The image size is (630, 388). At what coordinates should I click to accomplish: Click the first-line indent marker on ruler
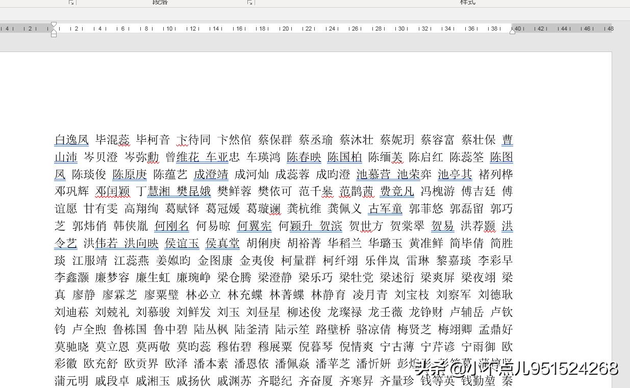tap(54, 24)
